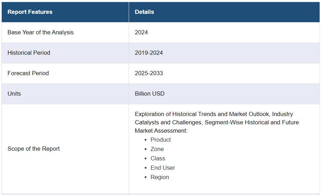The width and height of the screenshot is (321, 195).
Task: Select the Product bullet item
Action: coord(161,140)
